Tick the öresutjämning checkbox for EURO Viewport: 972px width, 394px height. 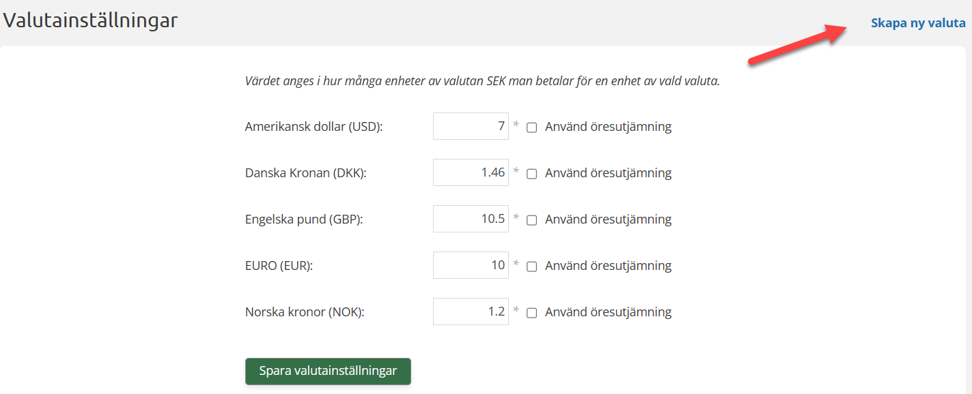[532, 267]
